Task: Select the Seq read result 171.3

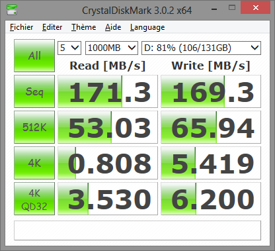Action: point(108,91)
